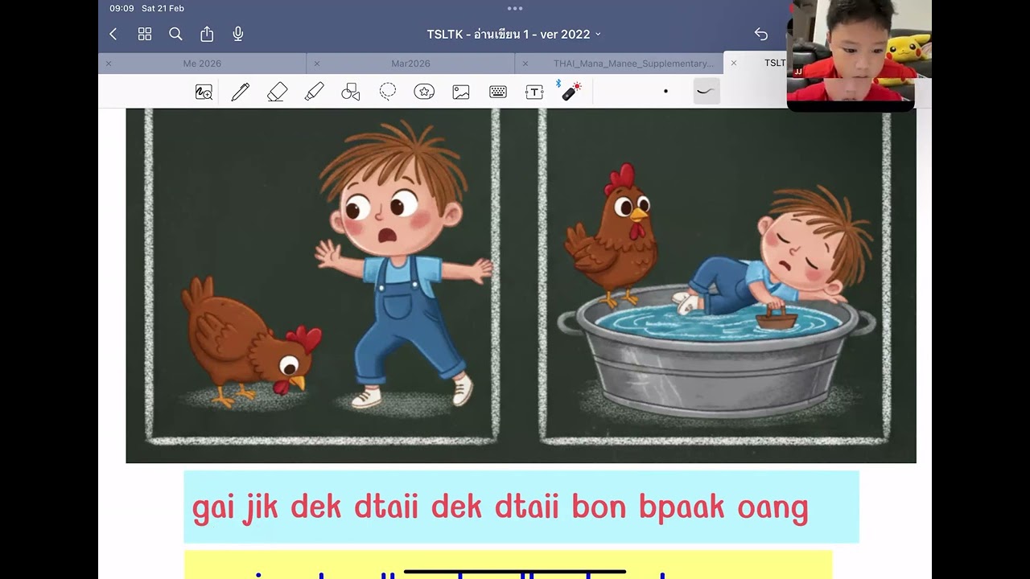Viewport: 1030px width, 579px height.
Task: Switch to the Me 2026 tab
Action: pyautogui.click(x=202, y=63)
